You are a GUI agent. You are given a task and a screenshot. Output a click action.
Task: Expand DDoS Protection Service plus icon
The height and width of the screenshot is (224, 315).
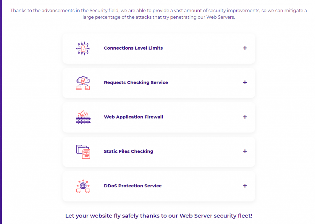point(245,186)
